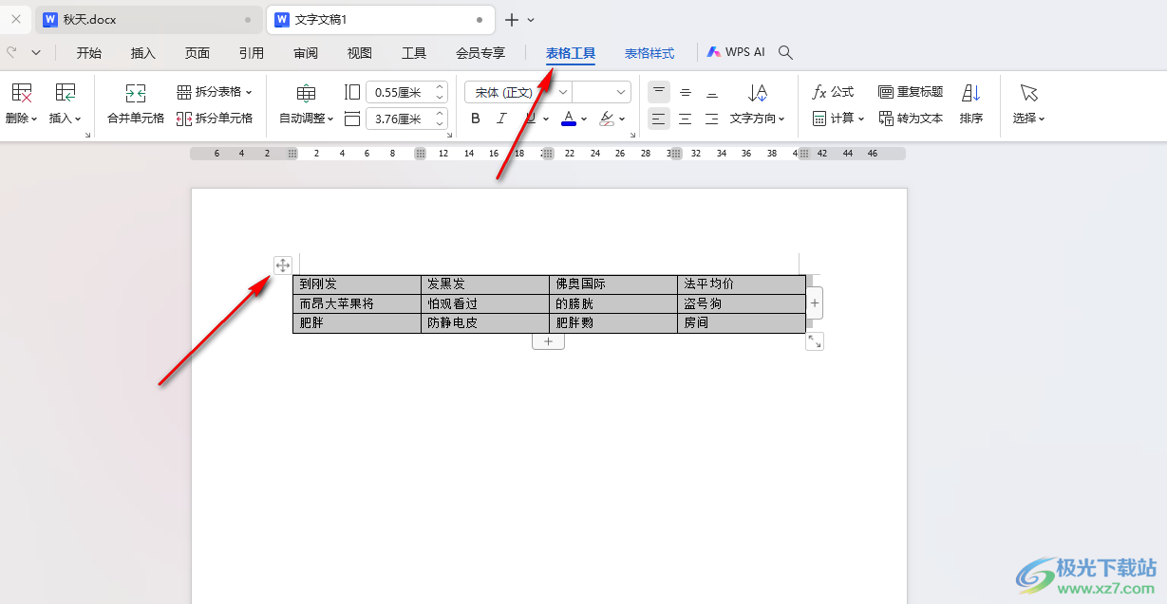The width and height of the screenshot is (1167, 604).
Task: Set vertical align top
Action: (x=659, y=92)
